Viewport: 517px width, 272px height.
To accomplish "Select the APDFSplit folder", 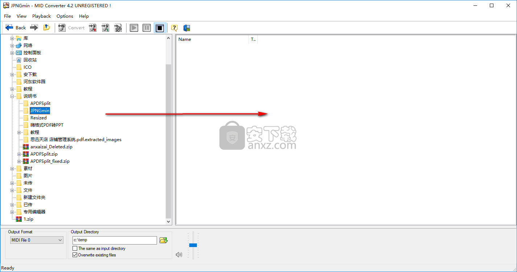I will tap(40, 103).
